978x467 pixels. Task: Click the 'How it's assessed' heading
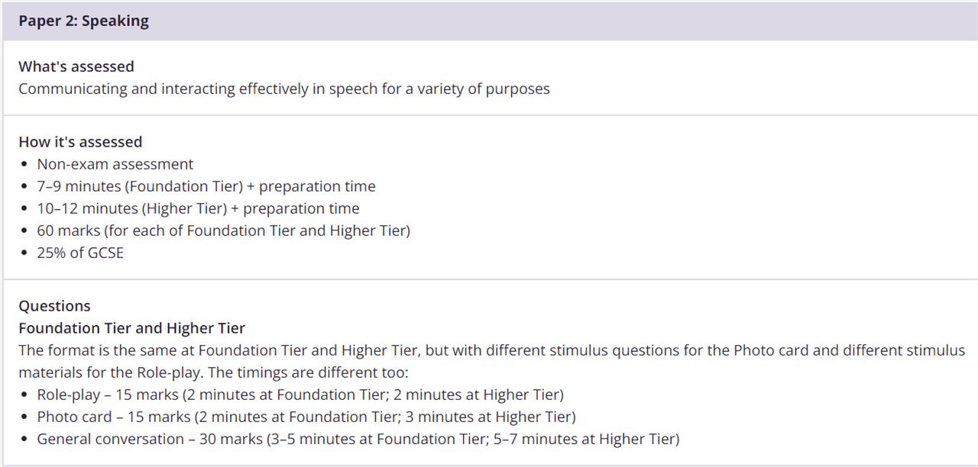click(80, 142)
